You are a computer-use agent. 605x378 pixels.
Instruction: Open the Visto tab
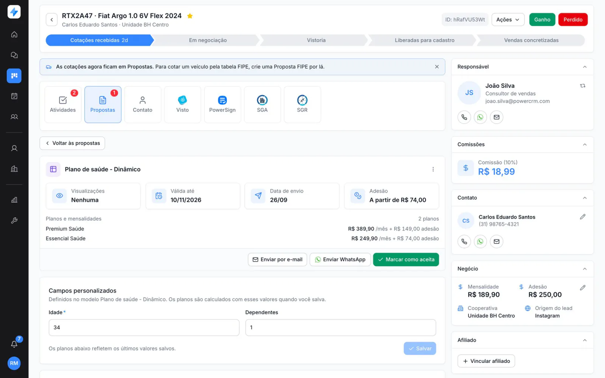click(x=183, y=104)
